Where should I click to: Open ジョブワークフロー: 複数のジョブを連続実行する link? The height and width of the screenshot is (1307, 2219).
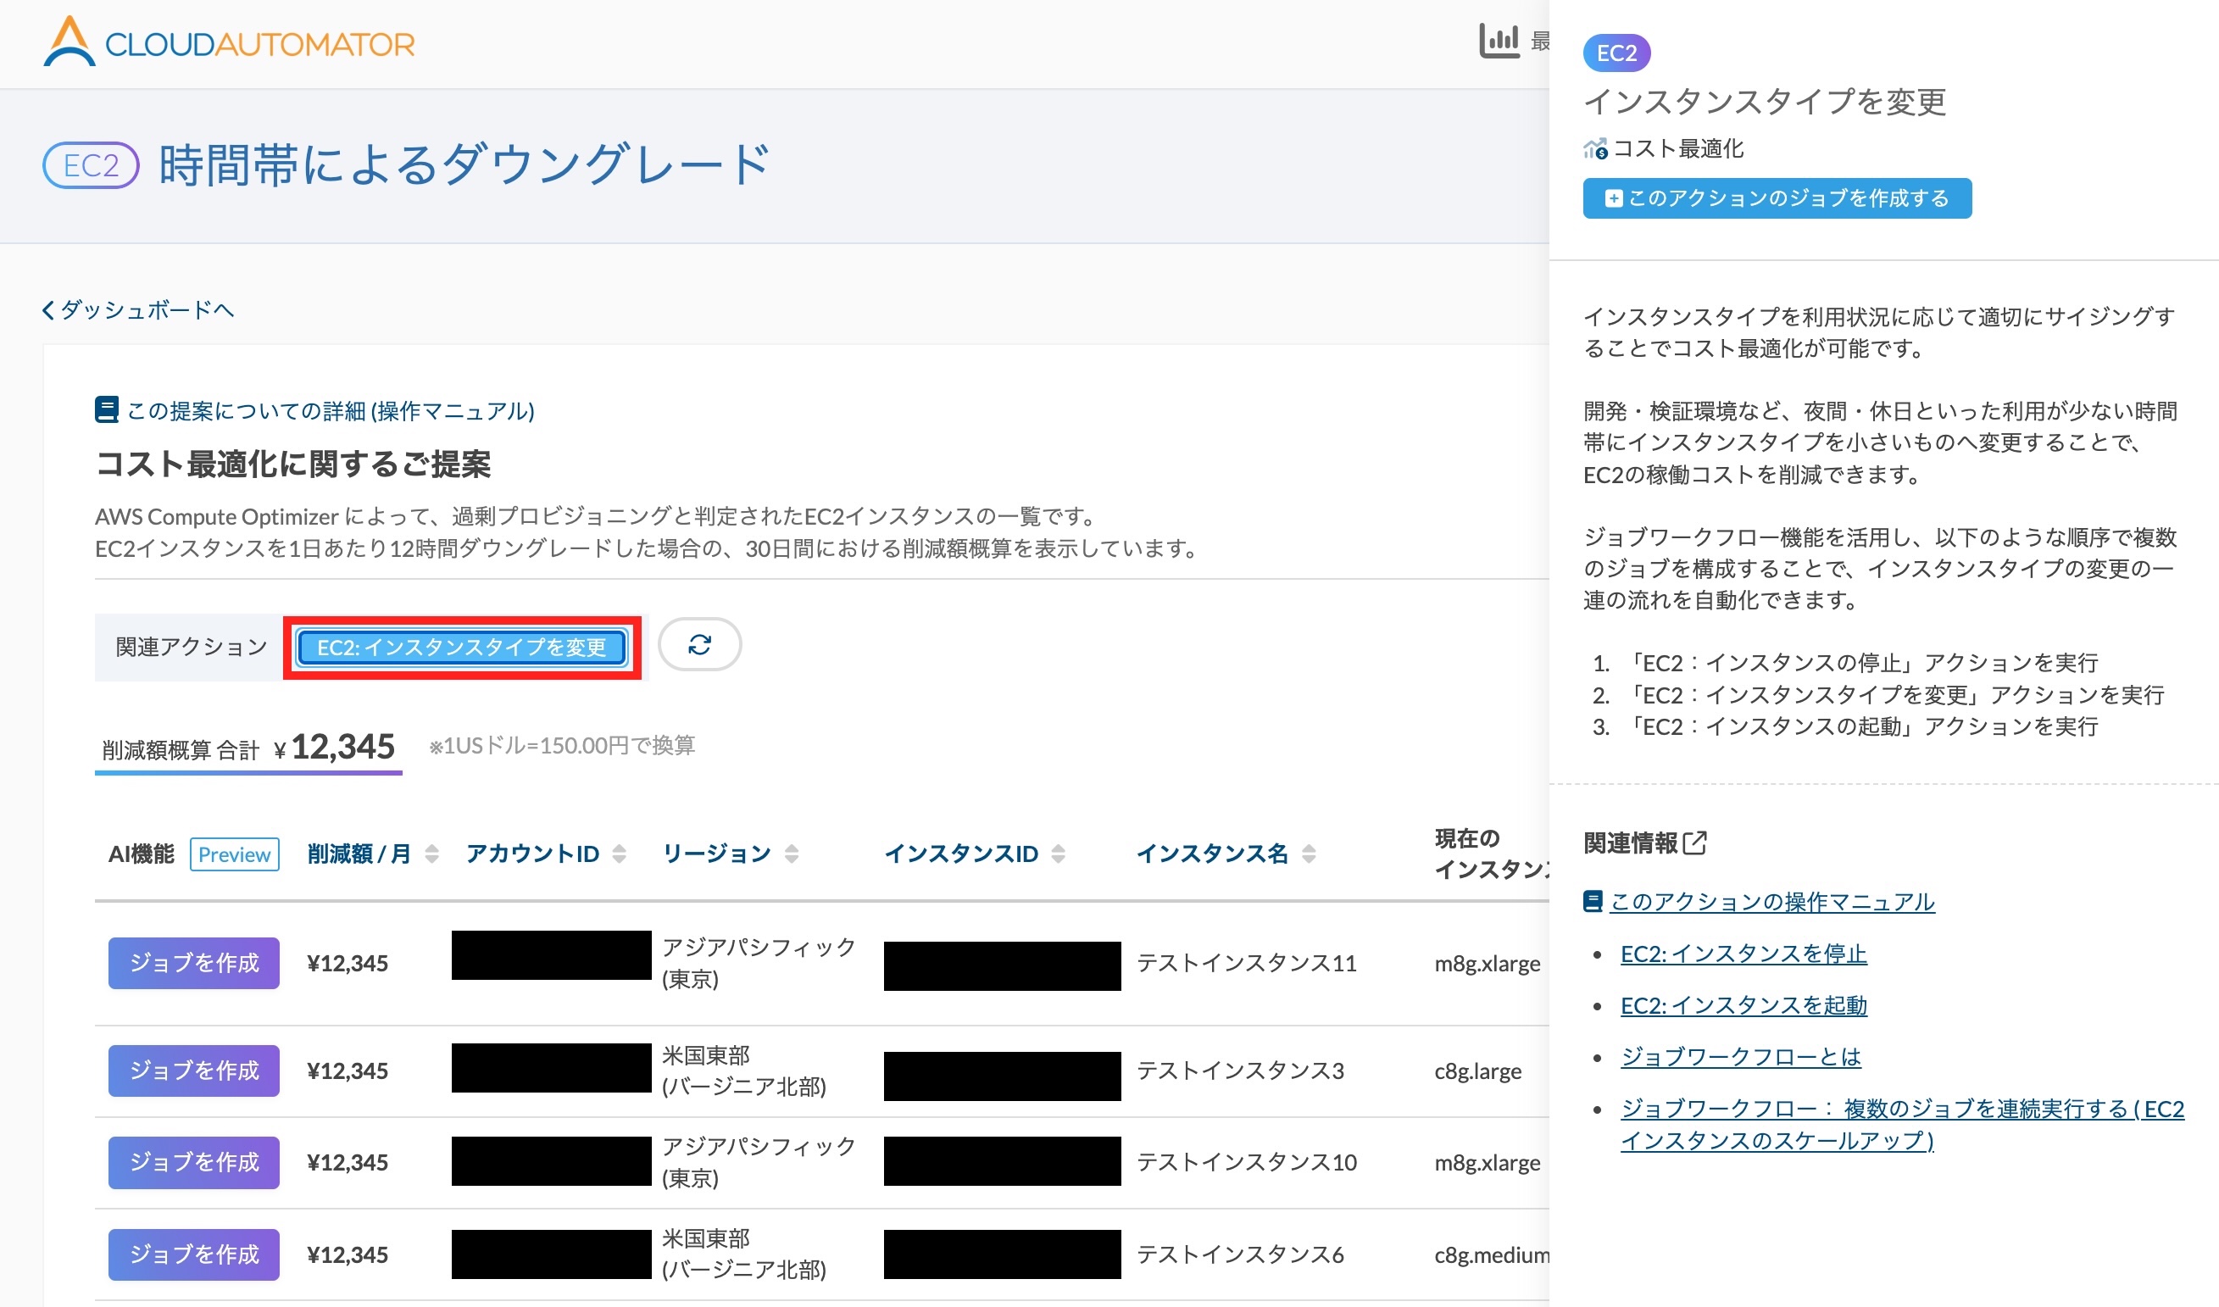(x=1902, y=1124)
